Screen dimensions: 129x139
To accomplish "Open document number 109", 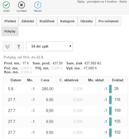I will click(117, 110).
